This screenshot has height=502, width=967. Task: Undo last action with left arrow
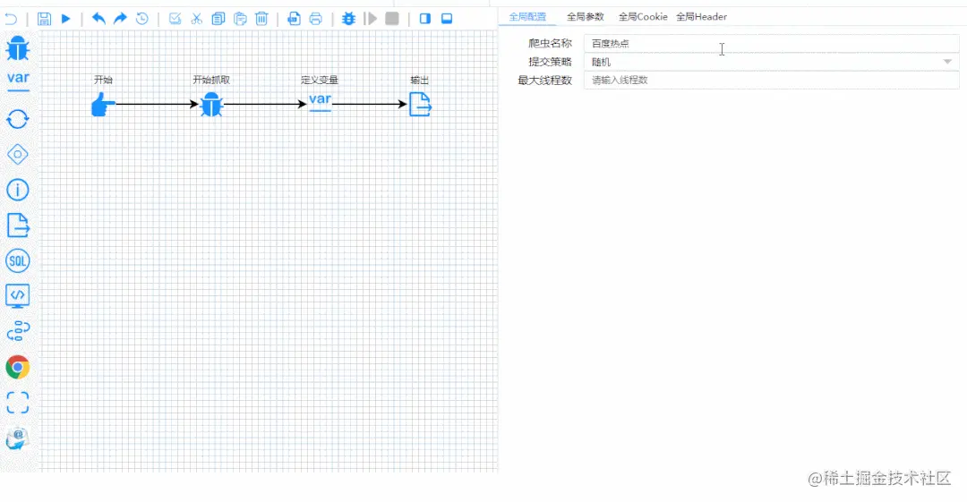coord(98,19)
